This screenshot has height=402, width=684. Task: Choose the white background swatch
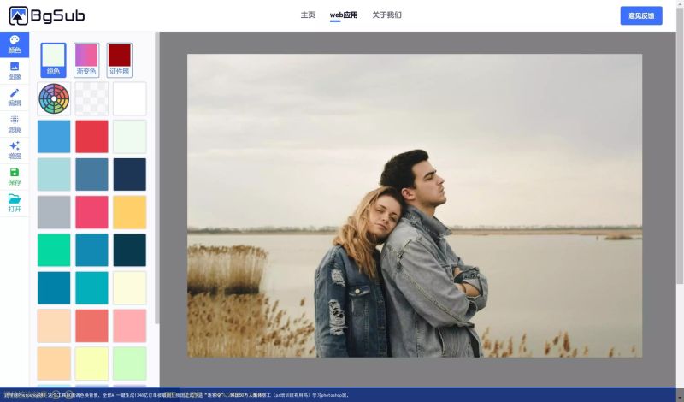(130, 98)
